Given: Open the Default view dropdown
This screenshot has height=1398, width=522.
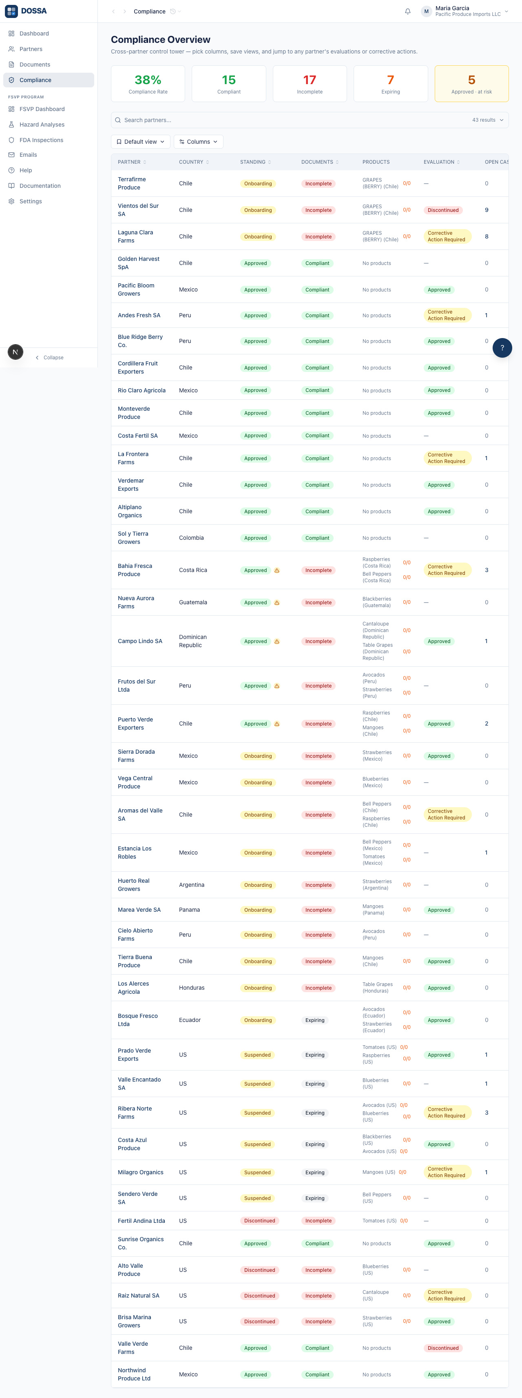Looking at the screenshot, I should pos(140,142).
